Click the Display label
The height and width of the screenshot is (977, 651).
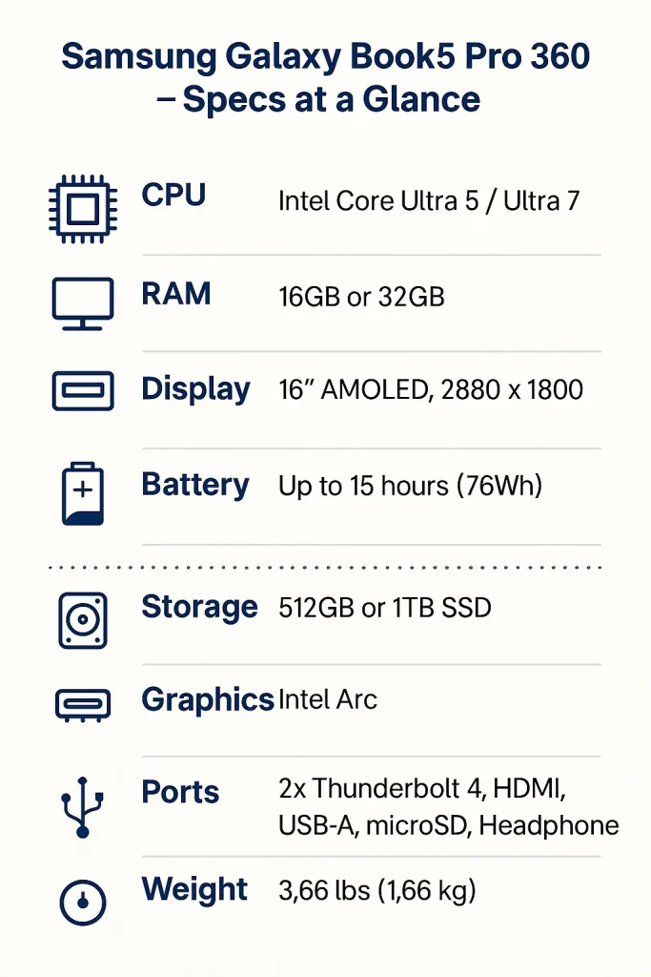point(195,389)
